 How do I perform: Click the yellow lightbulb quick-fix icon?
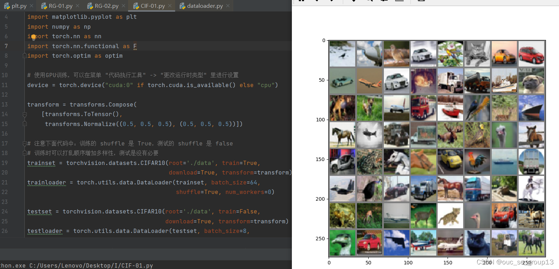34,37
